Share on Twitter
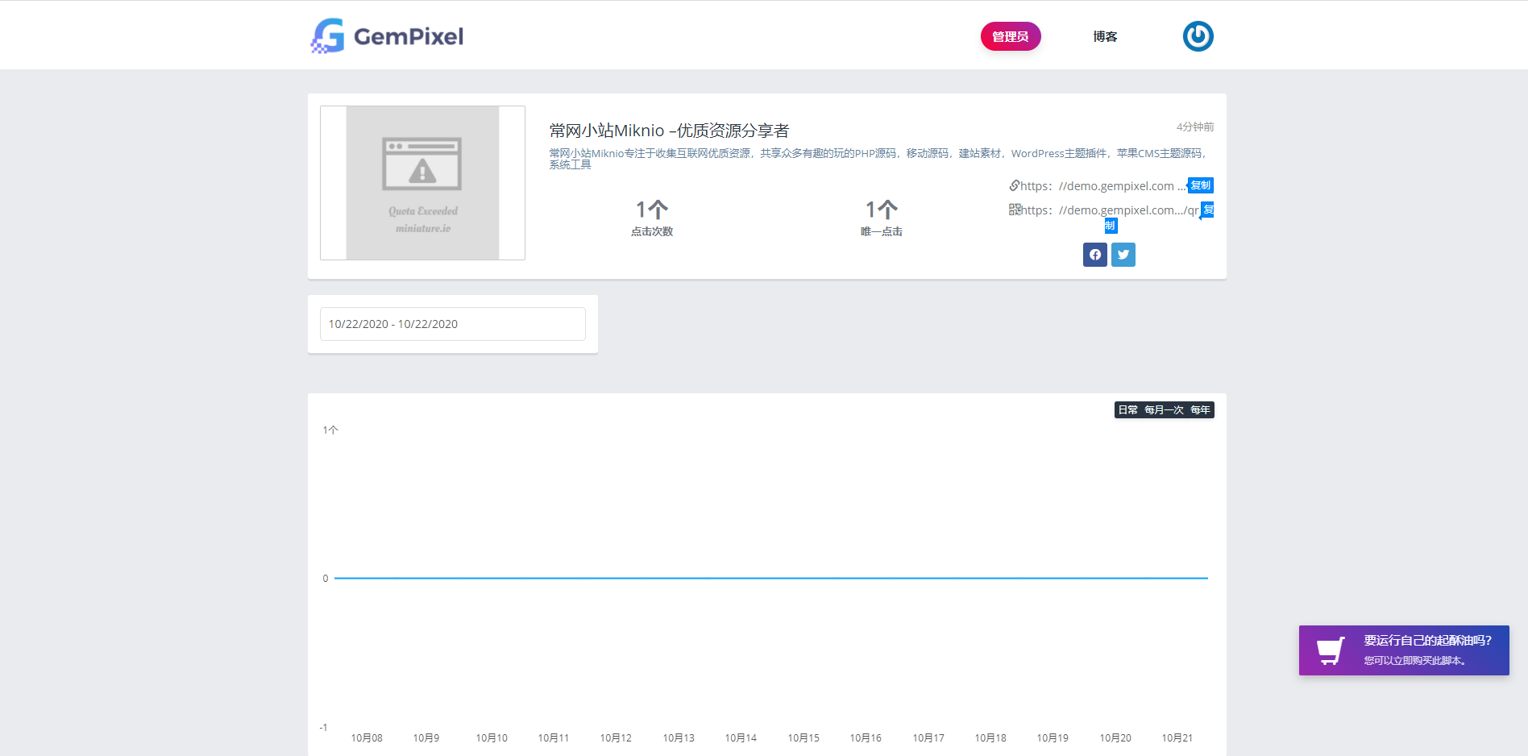 pyautogui.click(x=1123, y=255)
